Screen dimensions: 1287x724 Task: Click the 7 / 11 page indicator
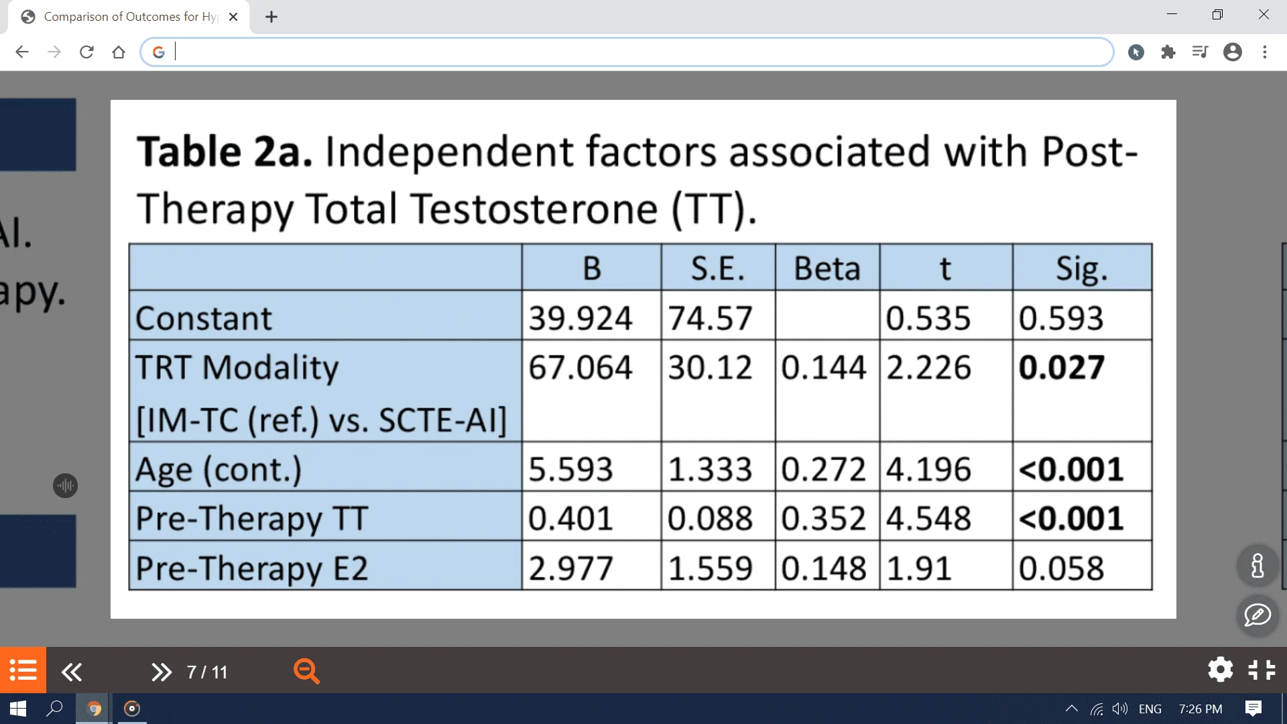pos(208,672)
